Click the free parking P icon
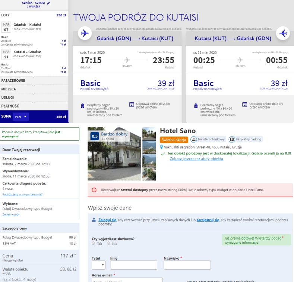This screenshot has height=282, width=294. 232,139
